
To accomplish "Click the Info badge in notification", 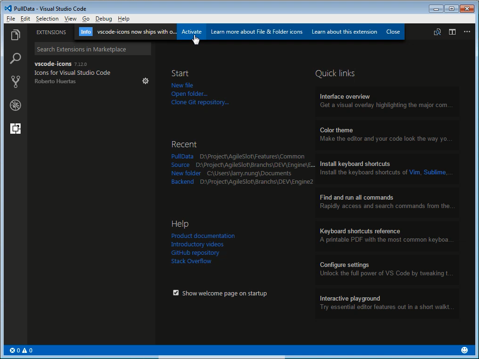I will pos(86,32).
